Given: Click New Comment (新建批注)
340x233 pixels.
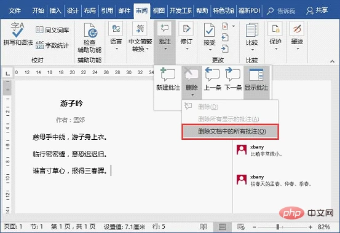Looking at the screenshot, I should click(x=168, y=79).
